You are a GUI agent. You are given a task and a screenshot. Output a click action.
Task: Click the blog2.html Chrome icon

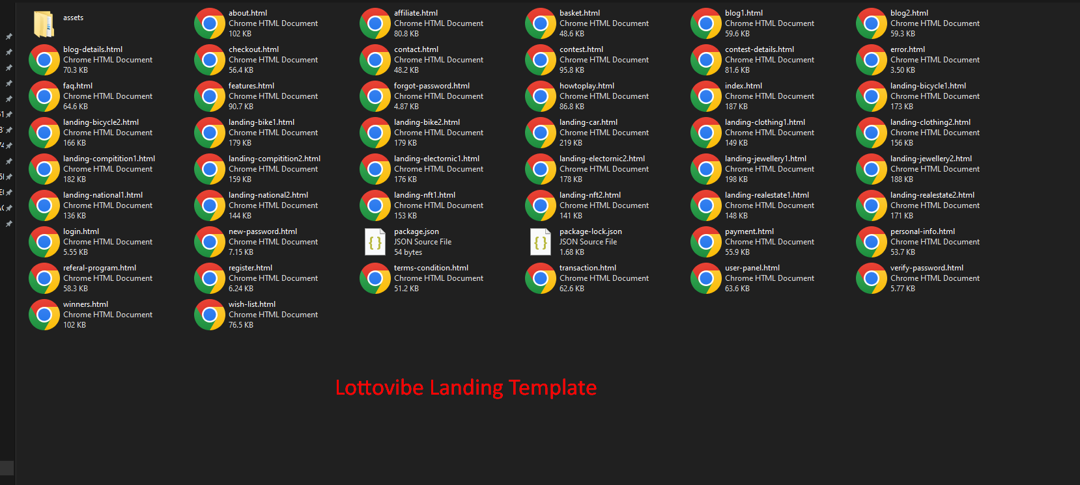point(872,23)
